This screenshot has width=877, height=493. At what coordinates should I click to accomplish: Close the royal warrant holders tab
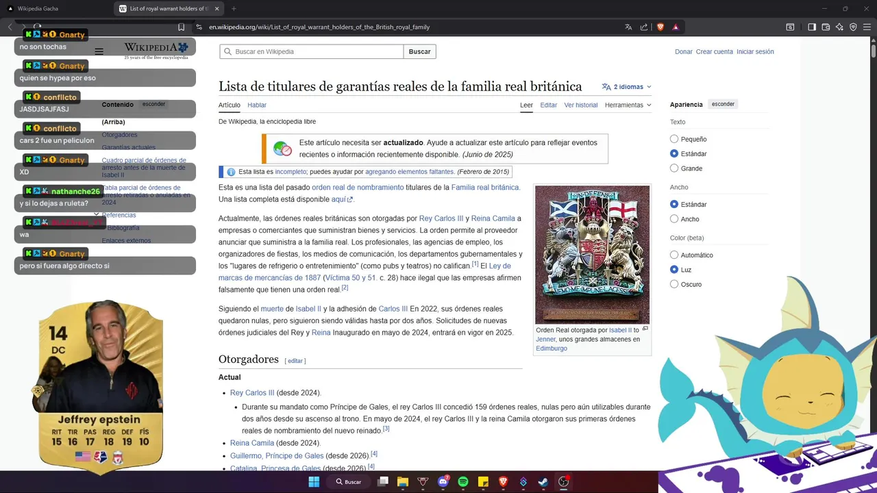(x=219, y=9)
